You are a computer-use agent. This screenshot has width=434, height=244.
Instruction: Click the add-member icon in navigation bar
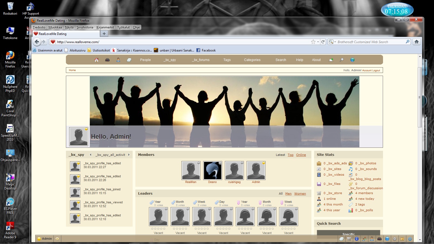pos(331,60)
